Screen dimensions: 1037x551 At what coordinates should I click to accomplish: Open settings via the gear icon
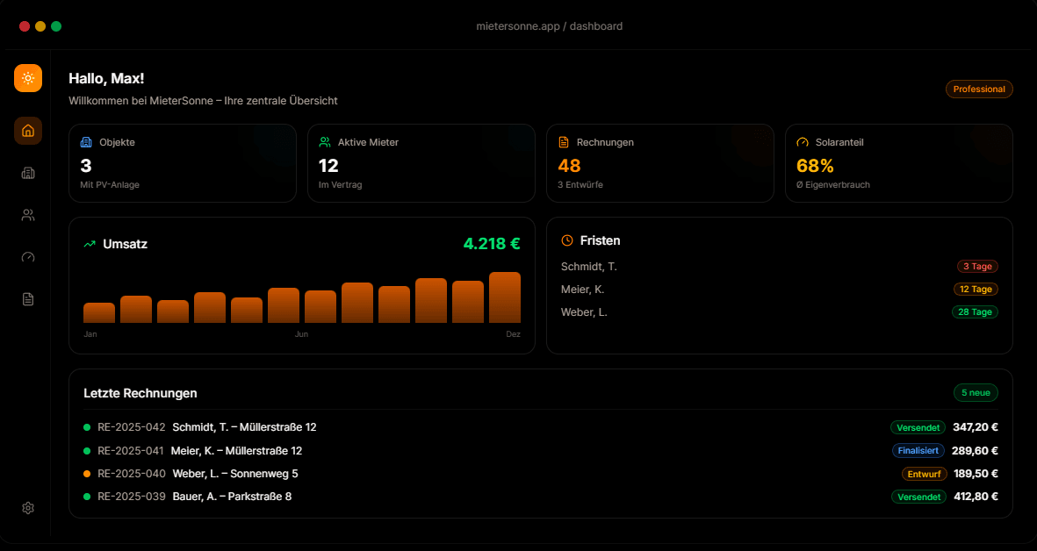click(27, 508)
